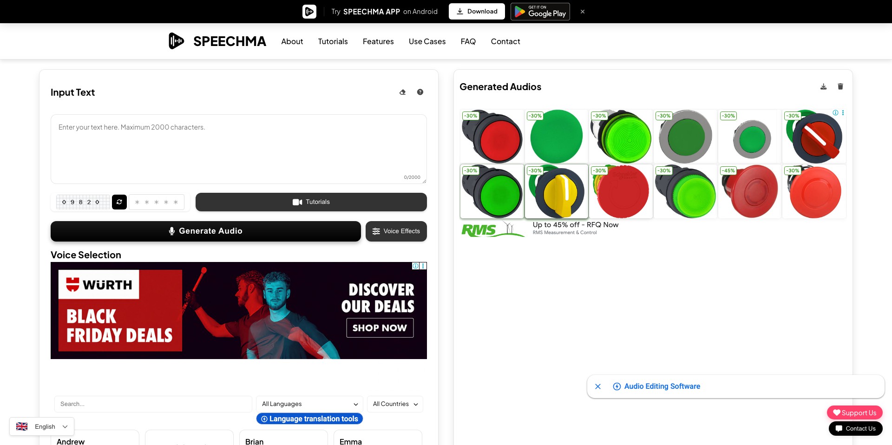892x445 pixels.
Task: Click the Get it on Google Play badge
Action: coord(540,12)
